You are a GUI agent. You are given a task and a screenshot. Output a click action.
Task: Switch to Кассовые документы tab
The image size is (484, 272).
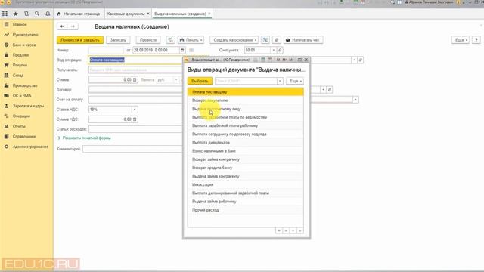[x=126, y=14]
